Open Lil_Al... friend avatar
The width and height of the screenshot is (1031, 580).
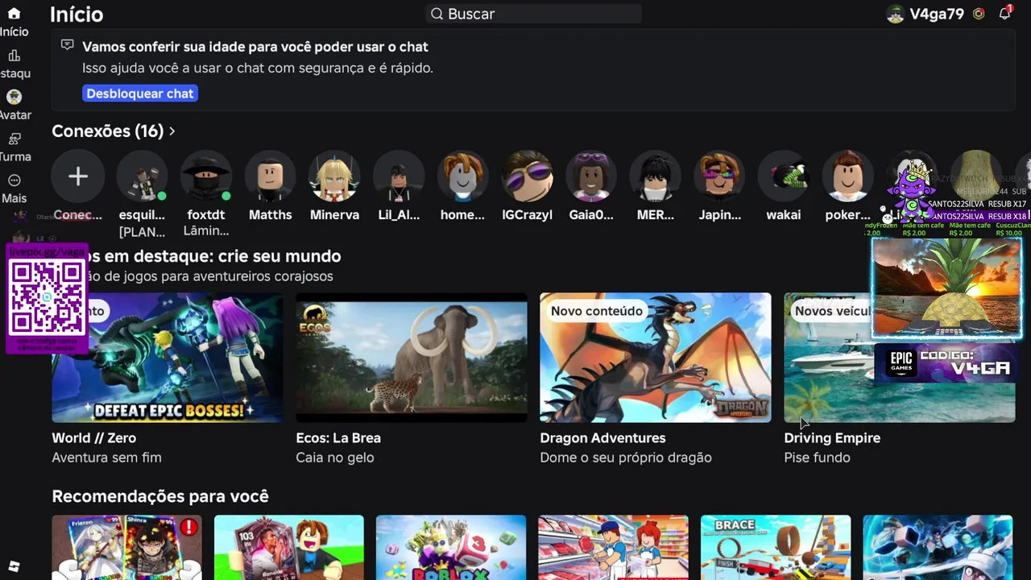399,176
